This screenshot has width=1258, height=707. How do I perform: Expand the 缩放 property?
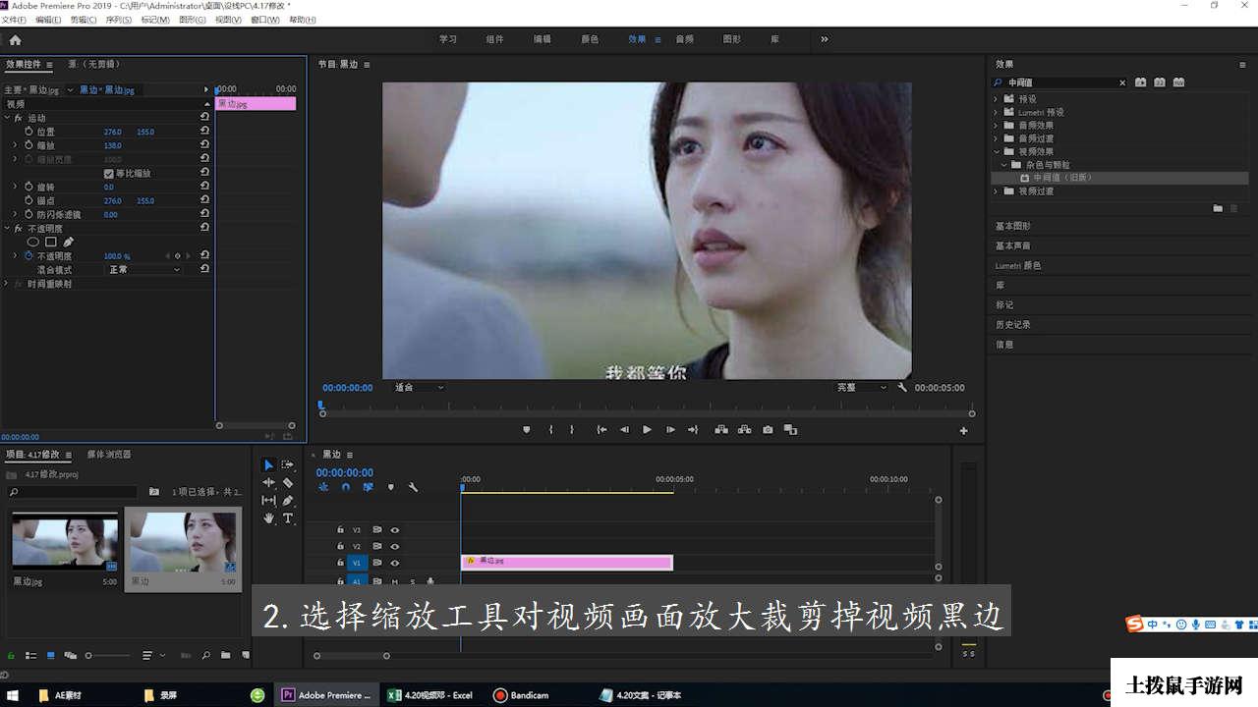click(15, 144)
